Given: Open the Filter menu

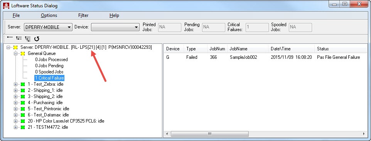Looking at the screenshot, I should 83,15.
